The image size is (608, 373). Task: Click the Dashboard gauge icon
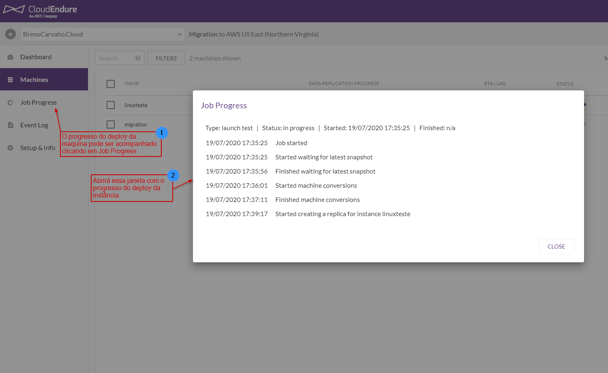11,57
